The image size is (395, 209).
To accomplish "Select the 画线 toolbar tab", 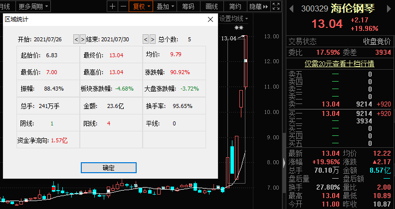I will tap(211, 6).
